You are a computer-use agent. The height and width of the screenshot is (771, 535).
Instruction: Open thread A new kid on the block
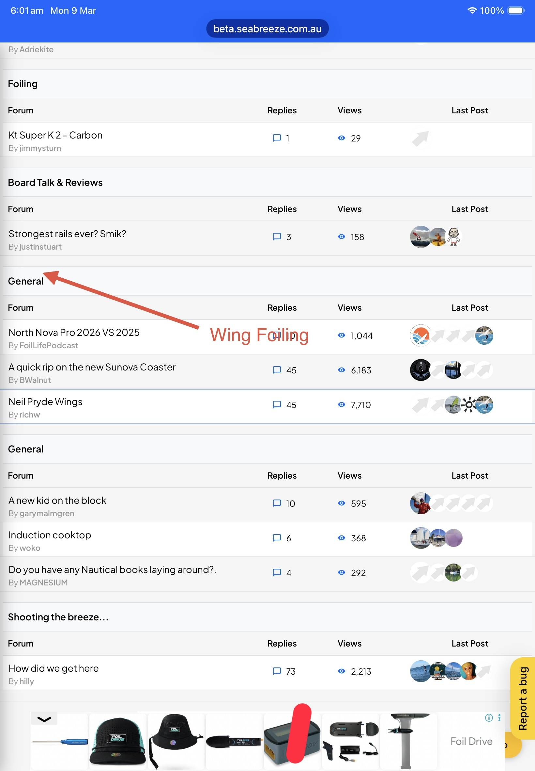point(57,500)
